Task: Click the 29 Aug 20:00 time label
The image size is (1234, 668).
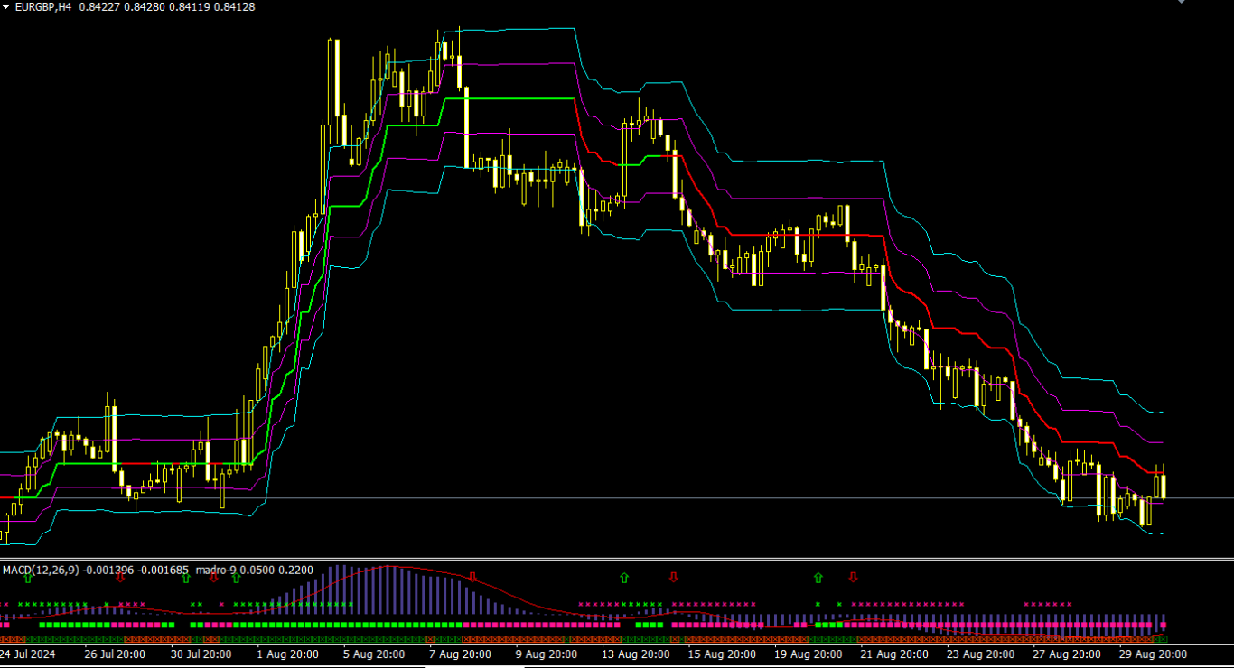Action: pos(1154,654)
